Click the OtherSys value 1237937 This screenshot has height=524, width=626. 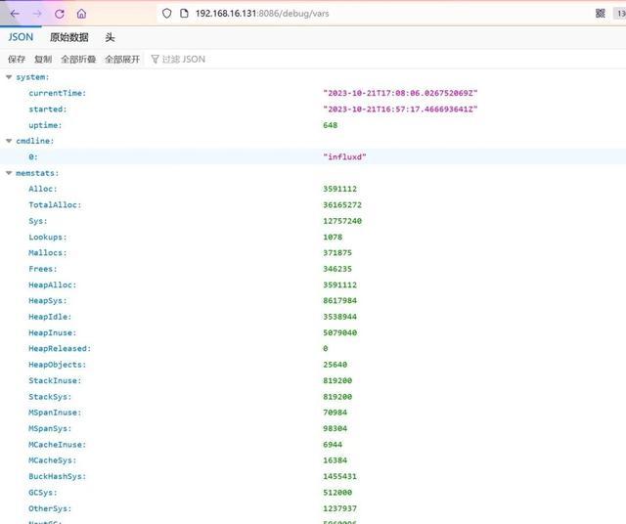click(x=339, y=508)
